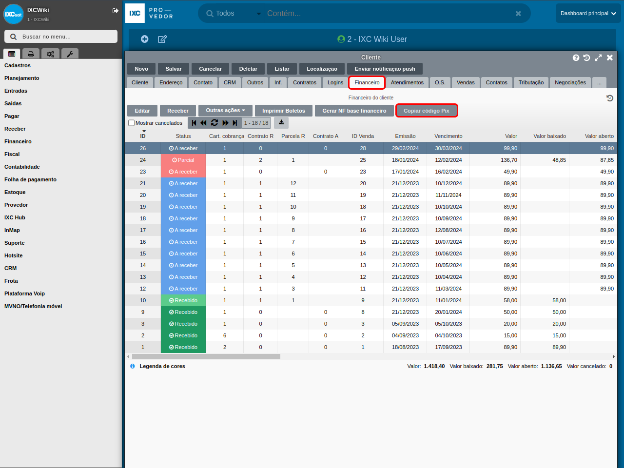Select the Recebido row with ID 10
The image size is (624, 468).
click(371, 300)
